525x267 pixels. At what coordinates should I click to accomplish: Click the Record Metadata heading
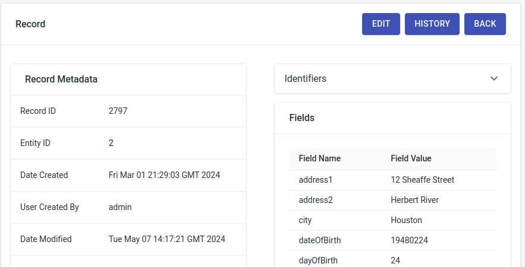[61, 79]
